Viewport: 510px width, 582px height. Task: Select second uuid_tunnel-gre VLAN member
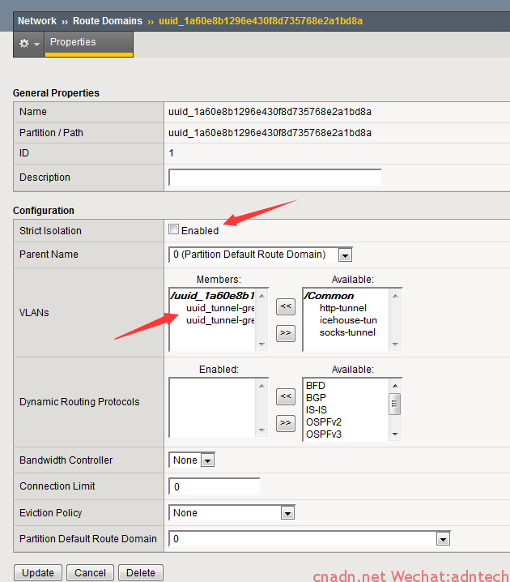pyautogui.click(x=220, y=320)
